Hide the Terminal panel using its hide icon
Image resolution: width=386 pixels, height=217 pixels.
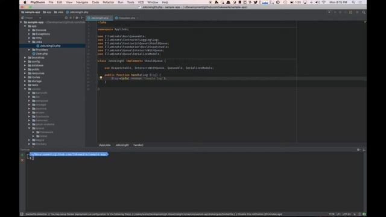point(364,149)
